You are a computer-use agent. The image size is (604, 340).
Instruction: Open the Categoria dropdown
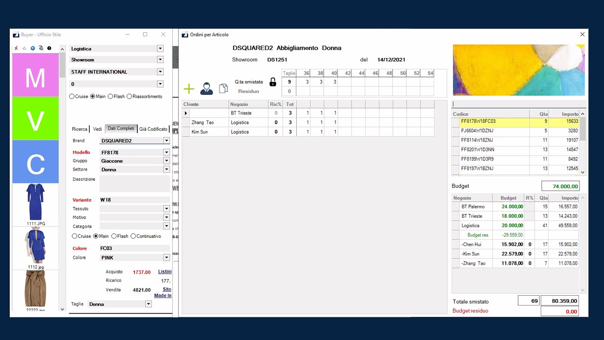coord(166,226)
